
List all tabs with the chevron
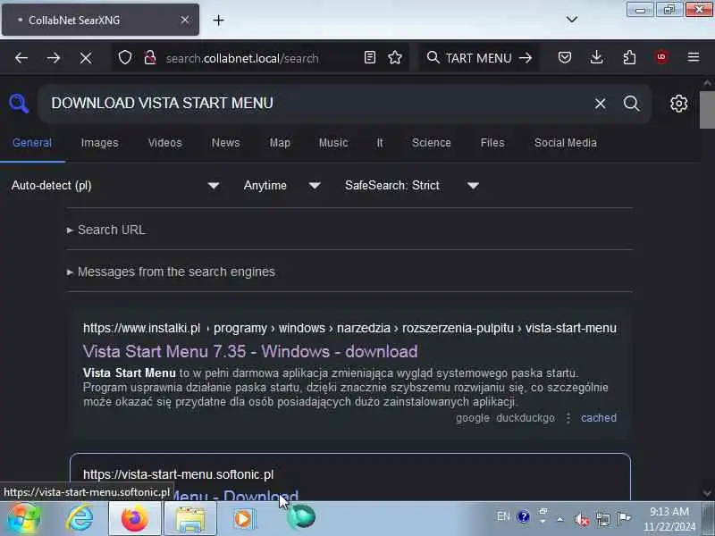571,20
